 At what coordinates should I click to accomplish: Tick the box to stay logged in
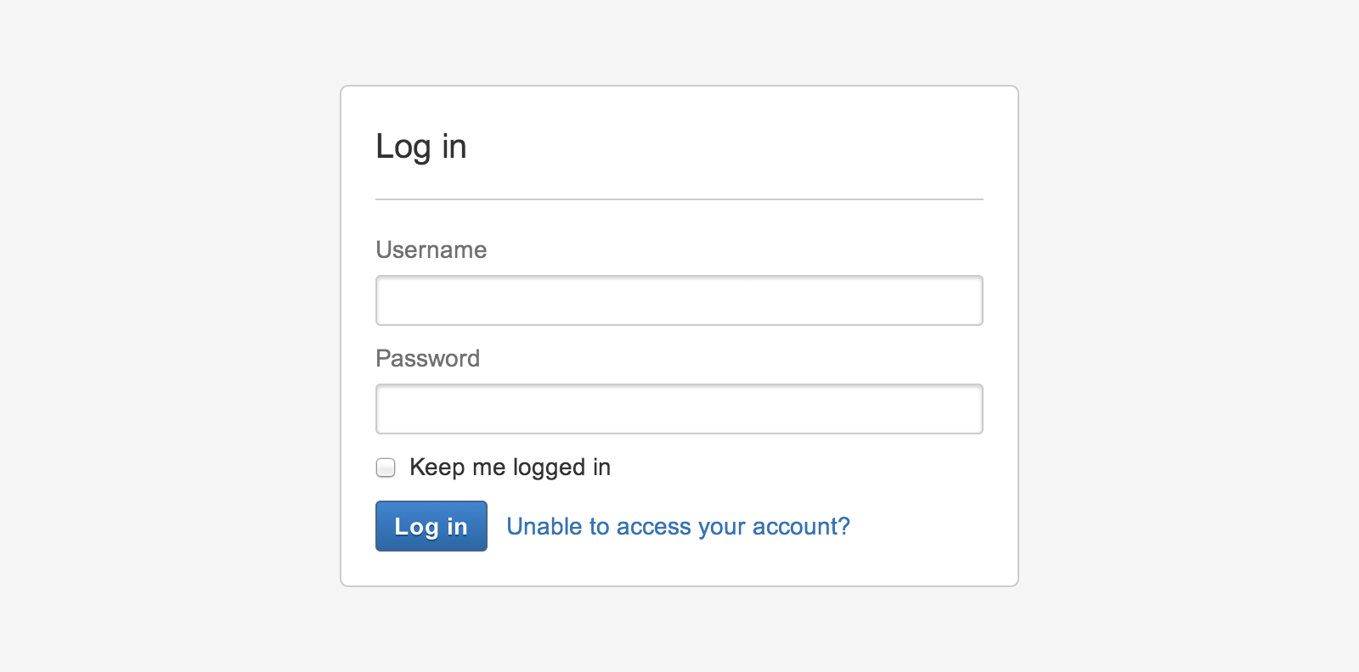coord(386,468)
